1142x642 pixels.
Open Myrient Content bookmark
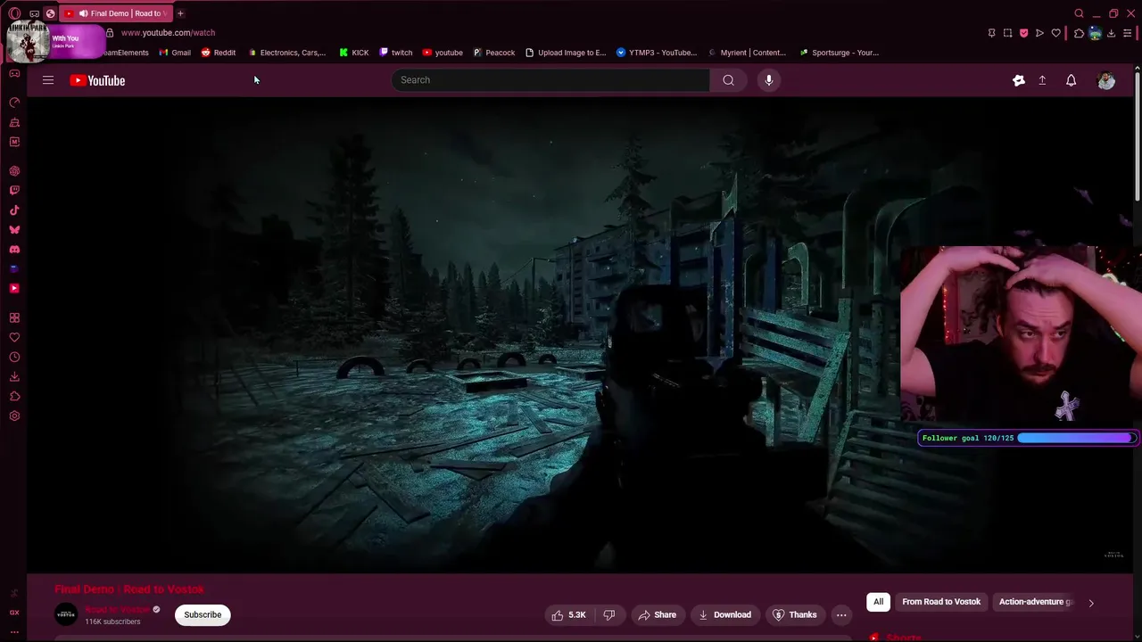[748, 53]
